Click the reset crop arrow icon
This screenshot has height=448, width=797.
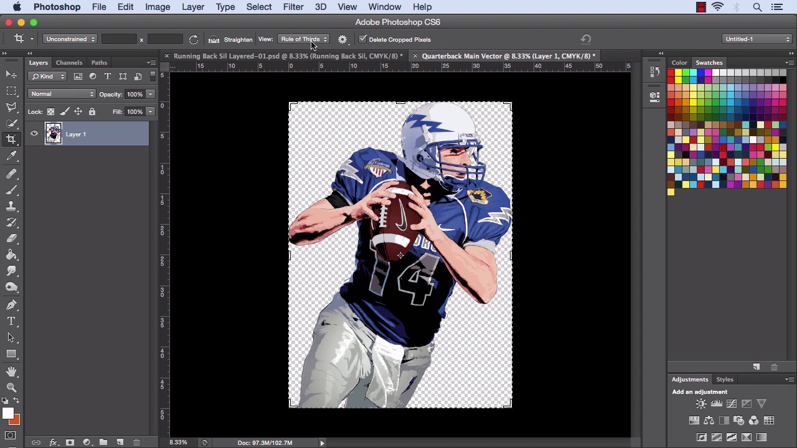[x=585, y=39]
